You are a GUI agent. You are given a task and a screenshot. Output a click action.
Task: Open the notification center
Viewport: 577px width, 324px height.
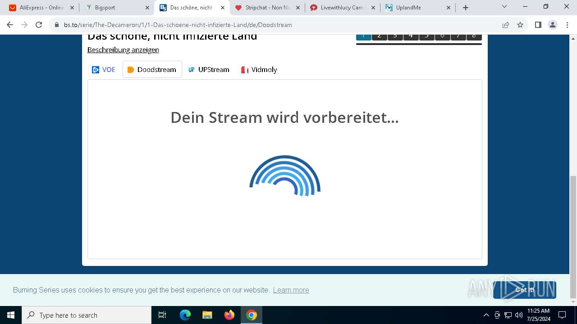562,315
